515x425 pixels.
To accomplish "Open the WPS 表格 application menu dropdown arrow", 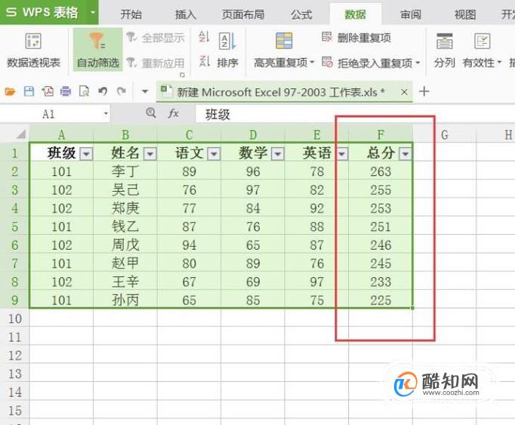I will (x=93, y=13).
